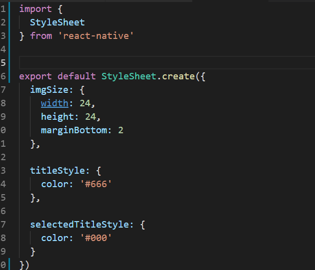Click the 'titleStyle' property key

57,171
